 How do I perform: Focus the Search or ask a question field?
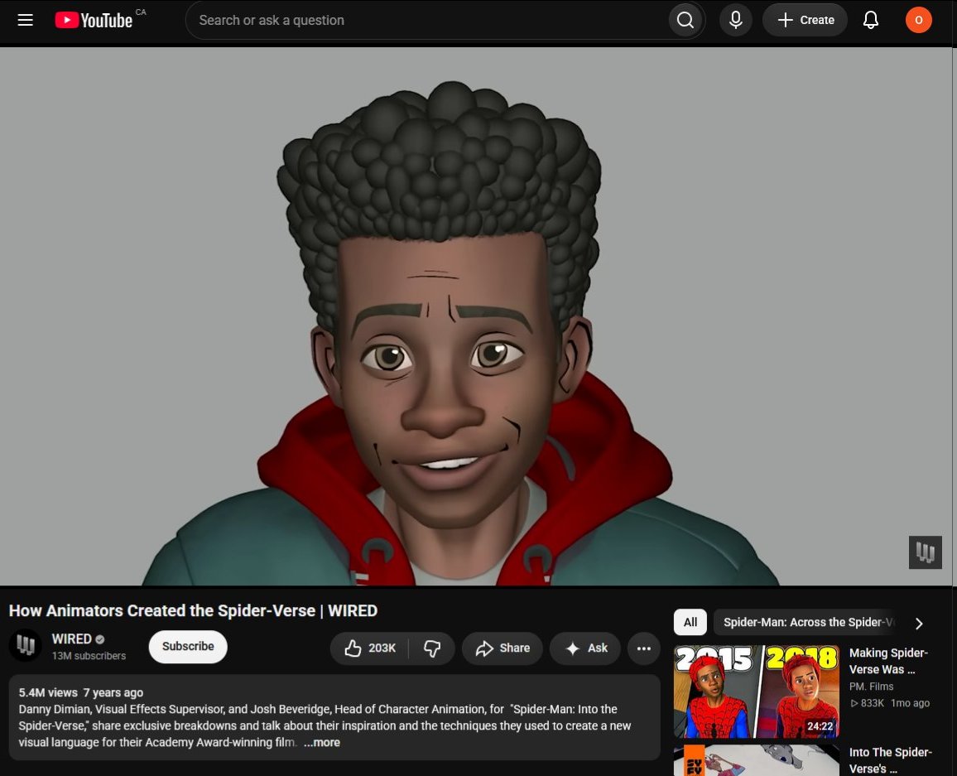427,20
